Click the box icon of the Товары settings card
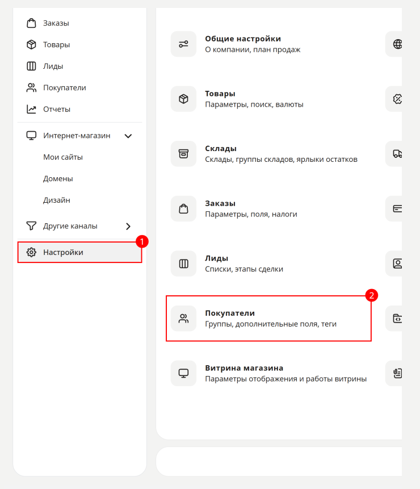Screen dimensions: 420x489 [183, 99]
